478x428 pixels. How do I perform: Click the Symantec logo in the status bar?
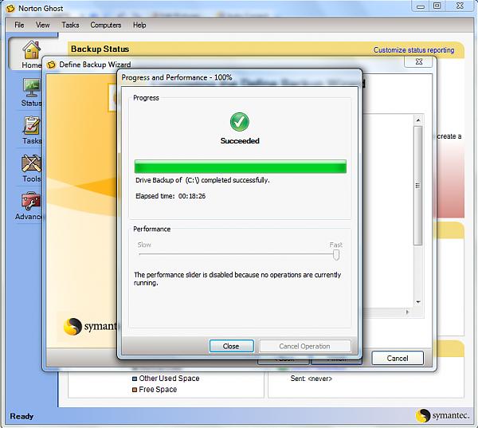point(442,415)
